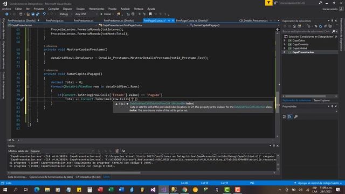Image resolution: width=345 pixels, height=194 pixels.
Task: Open the Archivo menu
Action: pyautogui.click(x=6, y=9)
